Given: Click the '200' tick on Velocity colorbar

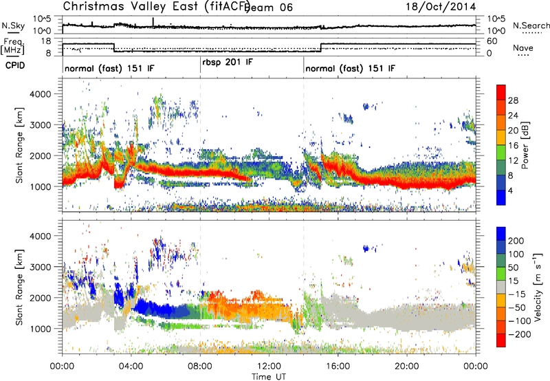Looking at the screenshot, I should (x=516, y=241).
